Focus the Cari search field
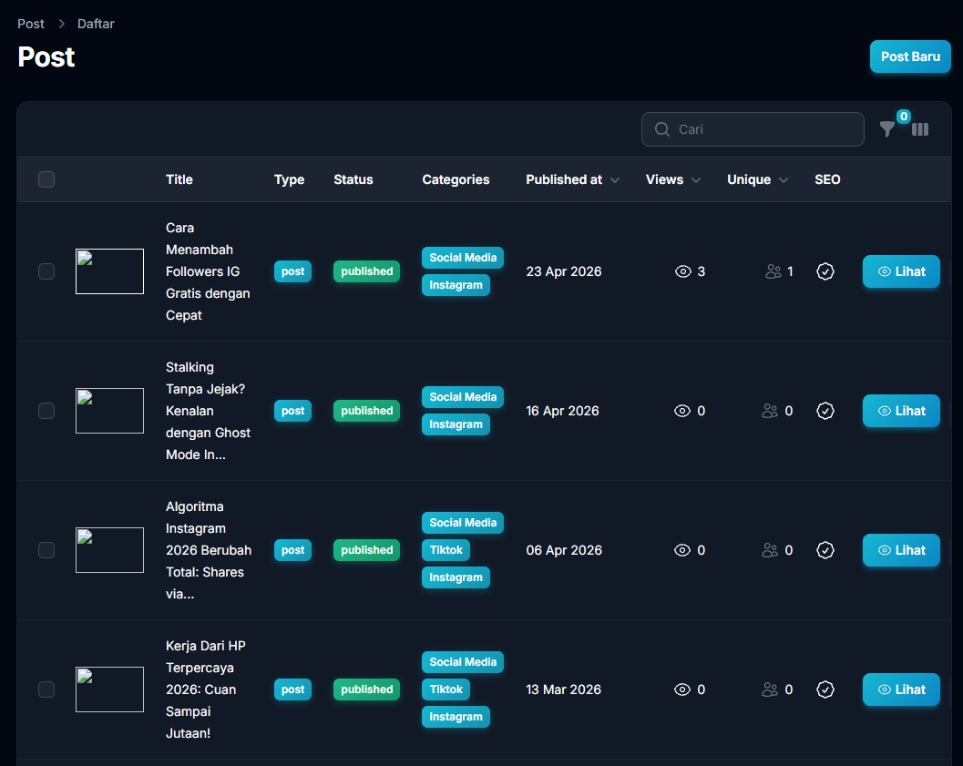The image size is (963, 766). [753, 129]
